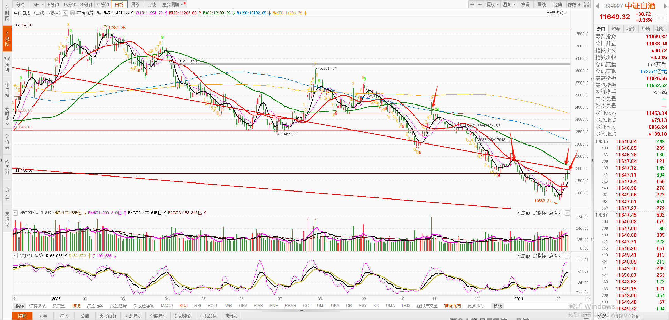The width and height of the screenshot is (669, 320).
Task: Open the 设置均线 dropdown
Action: (557, 13)
